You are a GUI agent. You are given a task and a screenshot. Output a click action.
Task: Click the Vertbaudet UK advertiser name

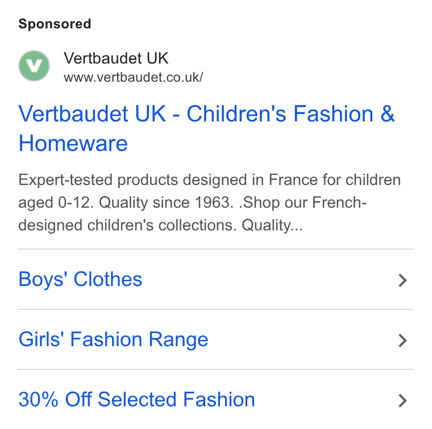(x=116, y=58)
